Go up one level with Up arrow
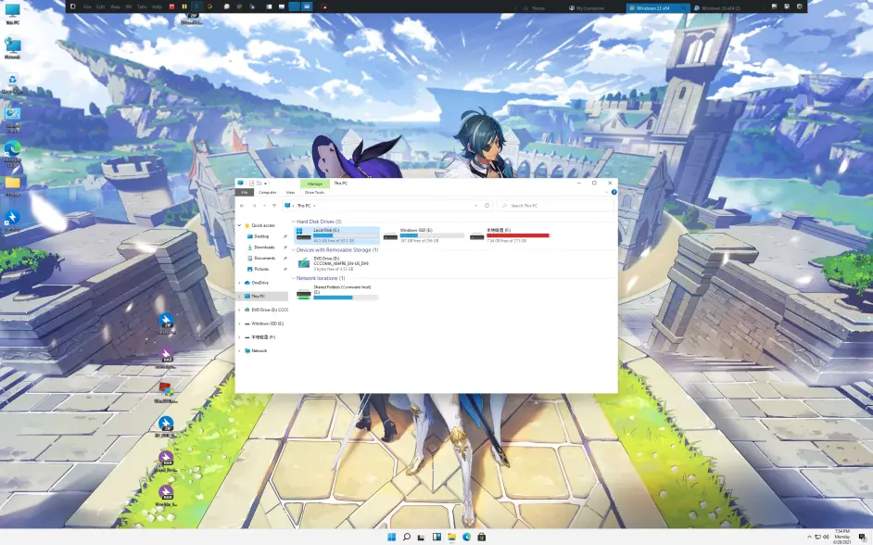 click(x=274, y=206)
